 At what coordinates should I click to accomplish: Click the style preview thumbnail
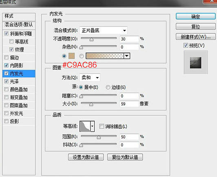[195, 62]
